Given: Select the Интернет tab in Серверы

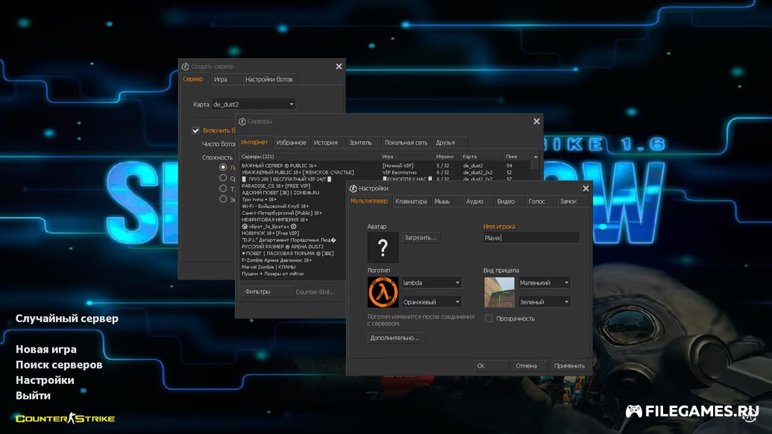Looking at the screenshot, I should click(x=254, y=142).
